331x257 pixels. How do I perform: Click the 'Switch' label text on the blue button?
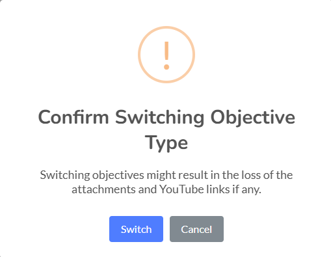pos(136,229)
